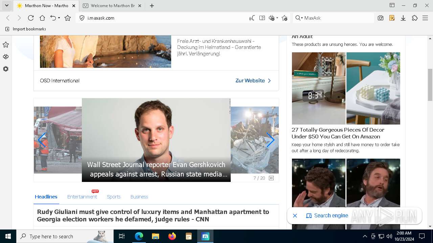Viewport: 433px width, 243px height.
Task: Launch Microsoft Edge from taskbar
Action: [139, 236]
